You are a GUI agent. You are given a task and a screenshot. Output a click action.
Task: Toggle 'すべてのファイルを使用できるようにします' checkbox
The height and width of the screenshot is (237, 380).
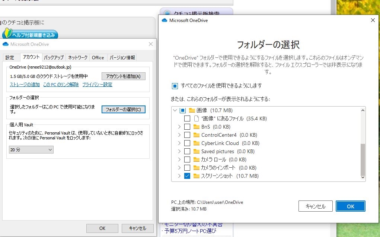[x=175, y=86]
